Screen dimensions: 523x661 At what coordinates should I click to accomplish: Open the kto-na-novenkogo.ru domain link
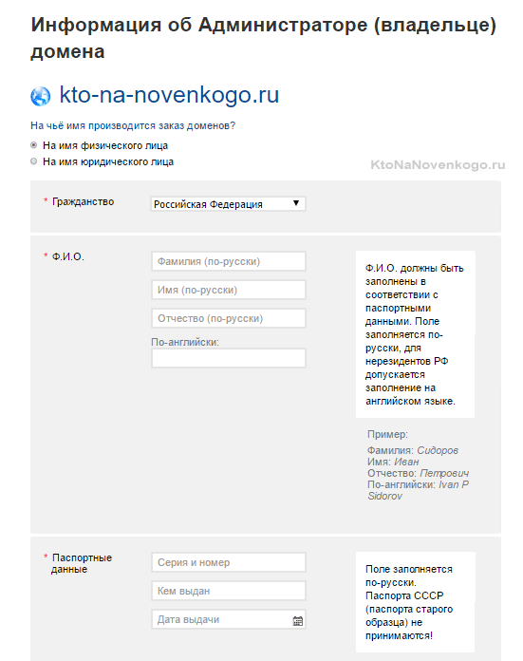coord(169,94)
